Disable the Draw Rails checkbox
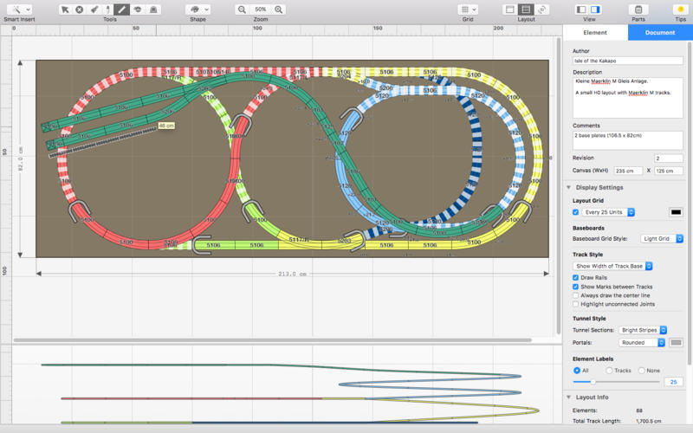The height and width of the screenshot is (433, 693). (x=576, y=277)
